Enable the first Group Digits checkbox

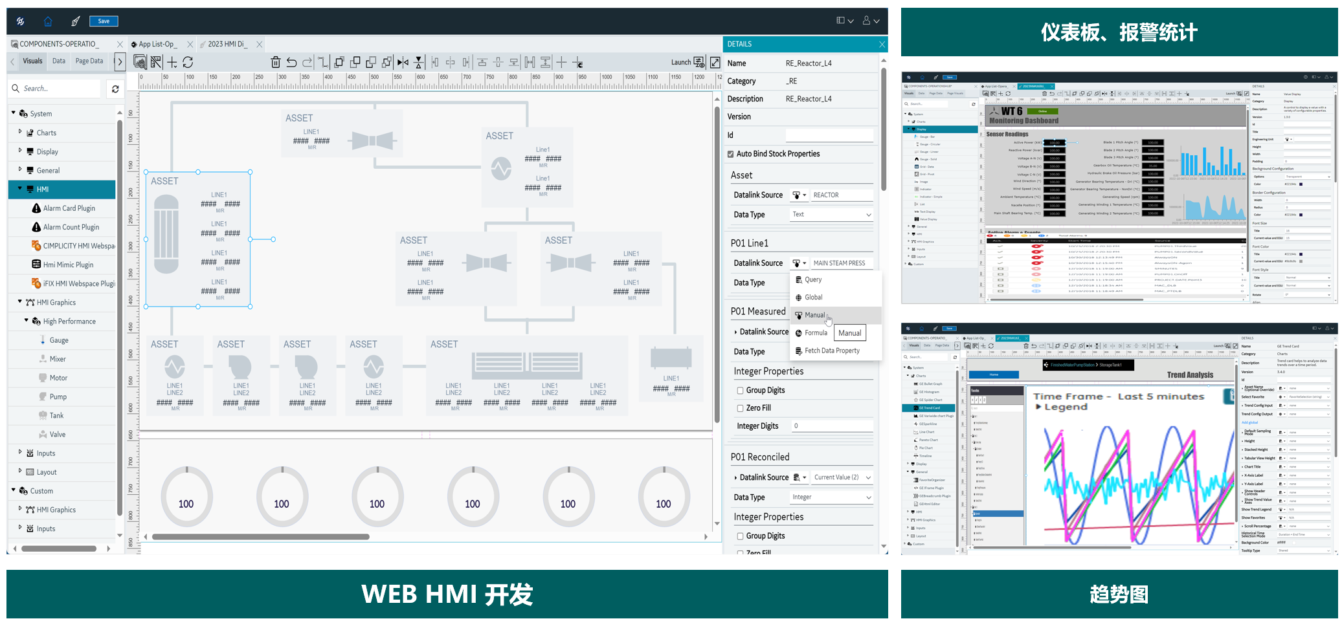(x=740, y=391)
